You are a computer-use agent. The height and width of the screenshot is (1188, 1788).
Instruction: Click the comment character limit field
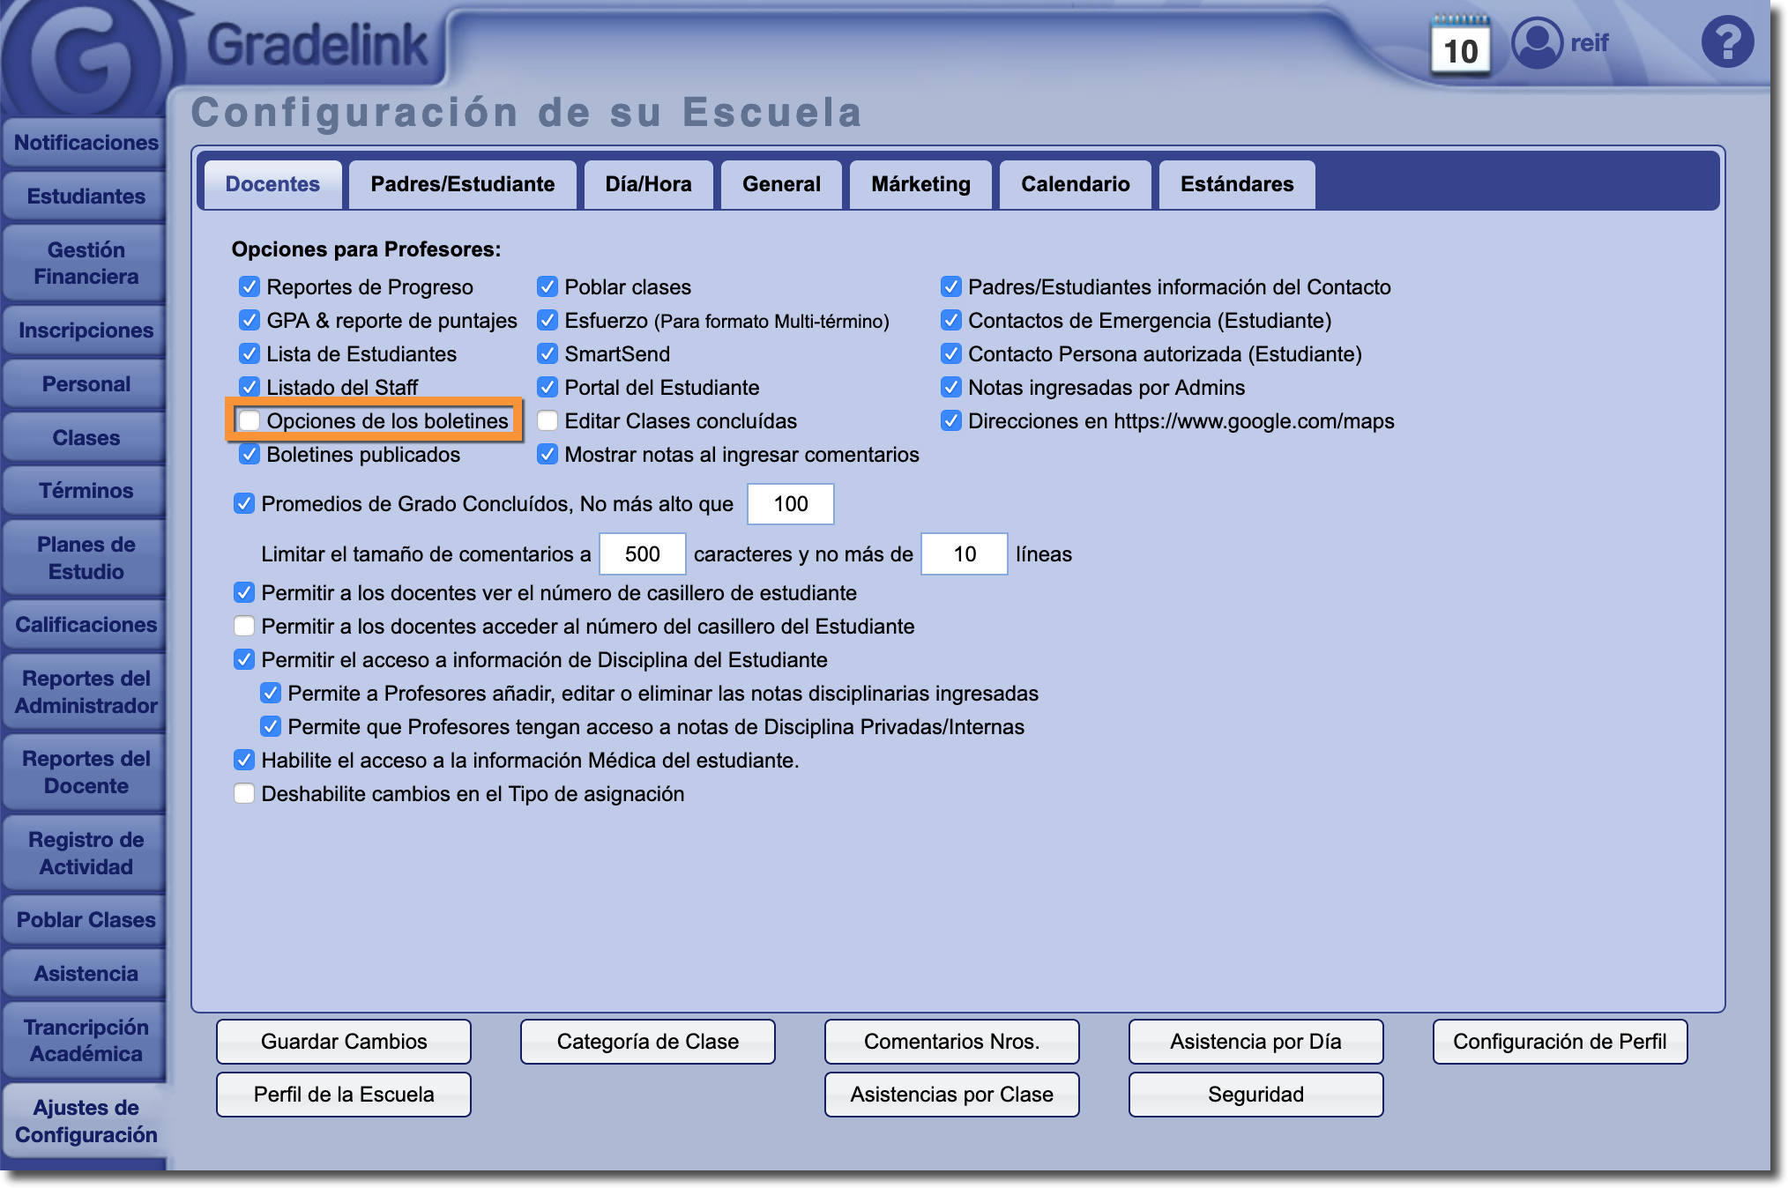[x=642, y=554]
